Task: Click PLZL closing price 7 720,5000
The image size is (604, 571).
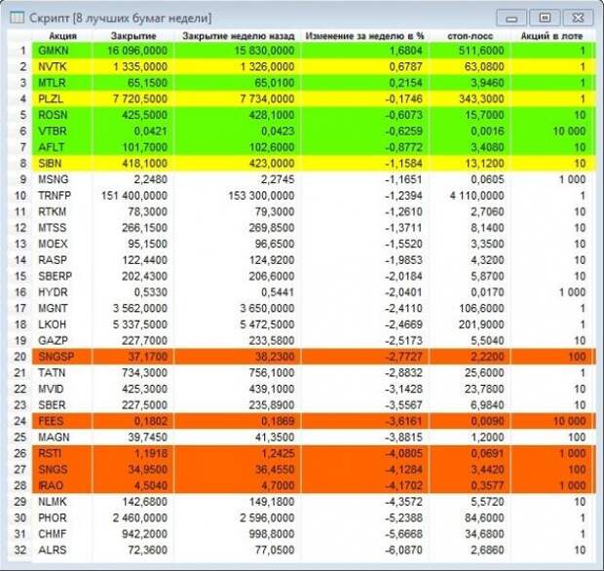Action: [140, 99]
